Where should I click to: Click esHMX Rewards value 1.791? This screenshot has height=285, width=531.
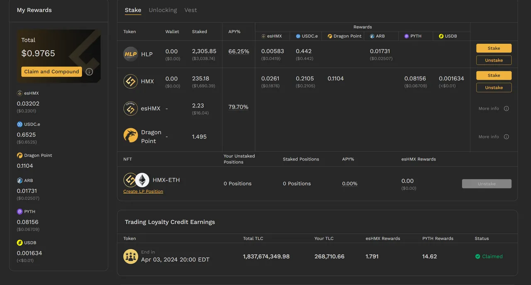(372, 257)
